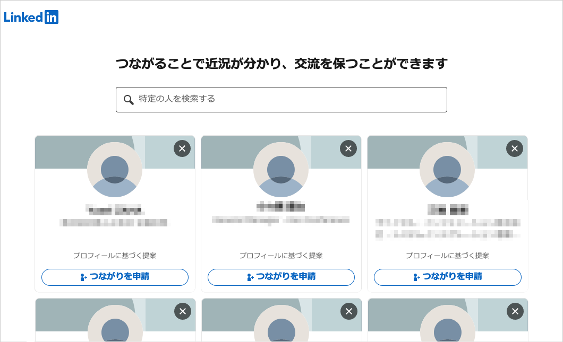Open middle card's profile avatar, top row
Image resolution: width=563 pixels, height=342 pixels.
pyautogui.click(x=281, y=170)
